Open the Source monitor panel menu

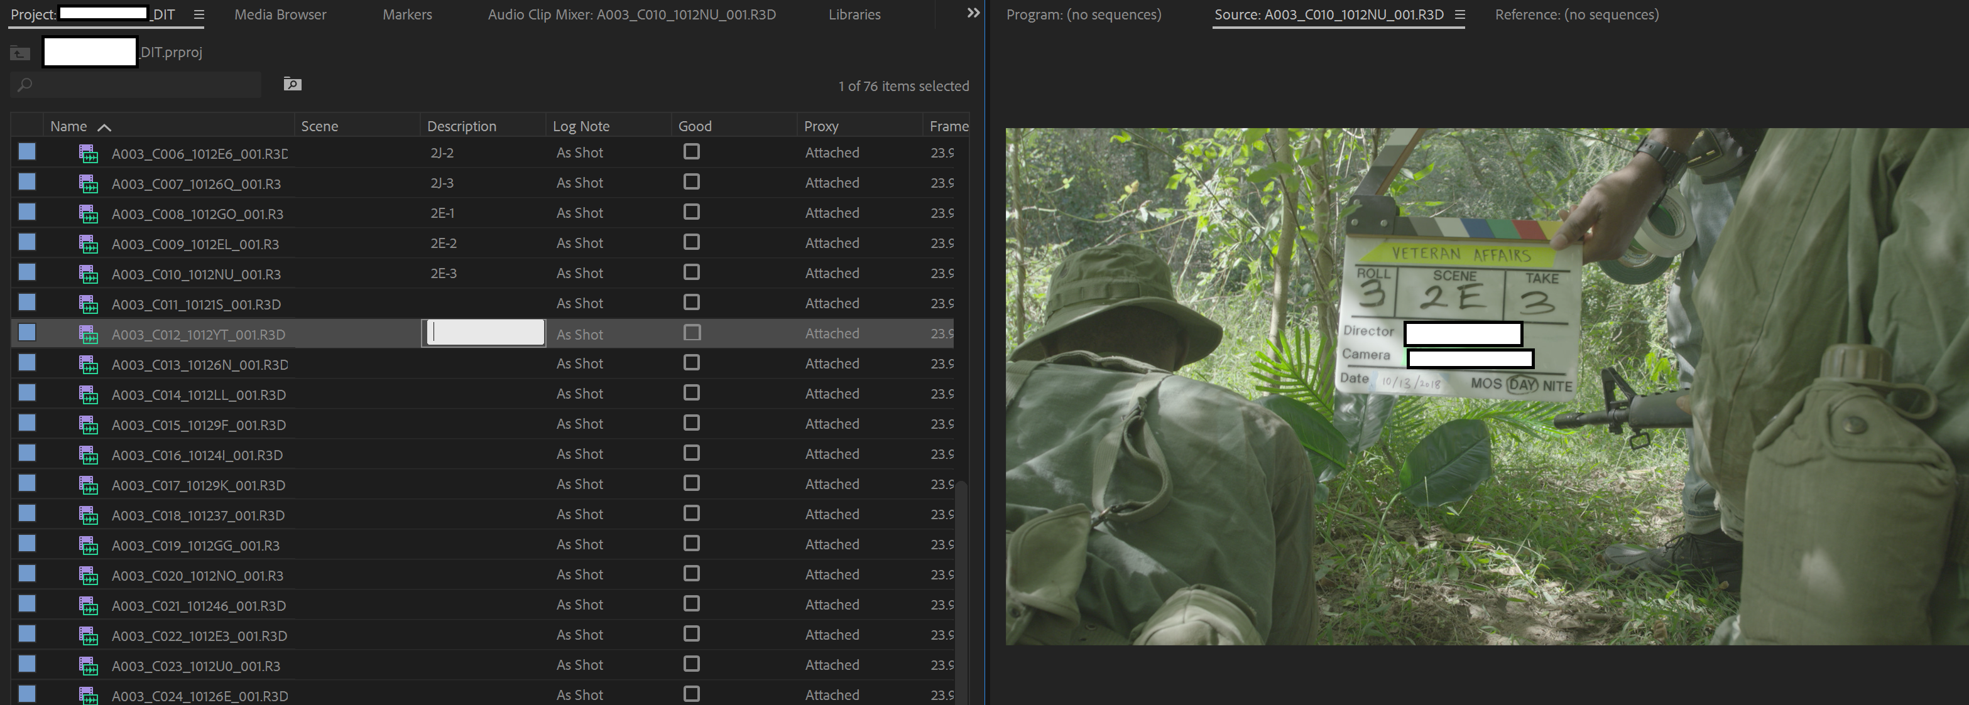point(1459,14)
